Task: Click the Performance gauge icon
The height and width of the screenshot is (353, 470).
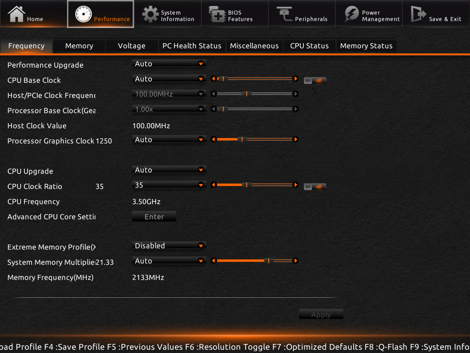Action: [x=84, y=15]
